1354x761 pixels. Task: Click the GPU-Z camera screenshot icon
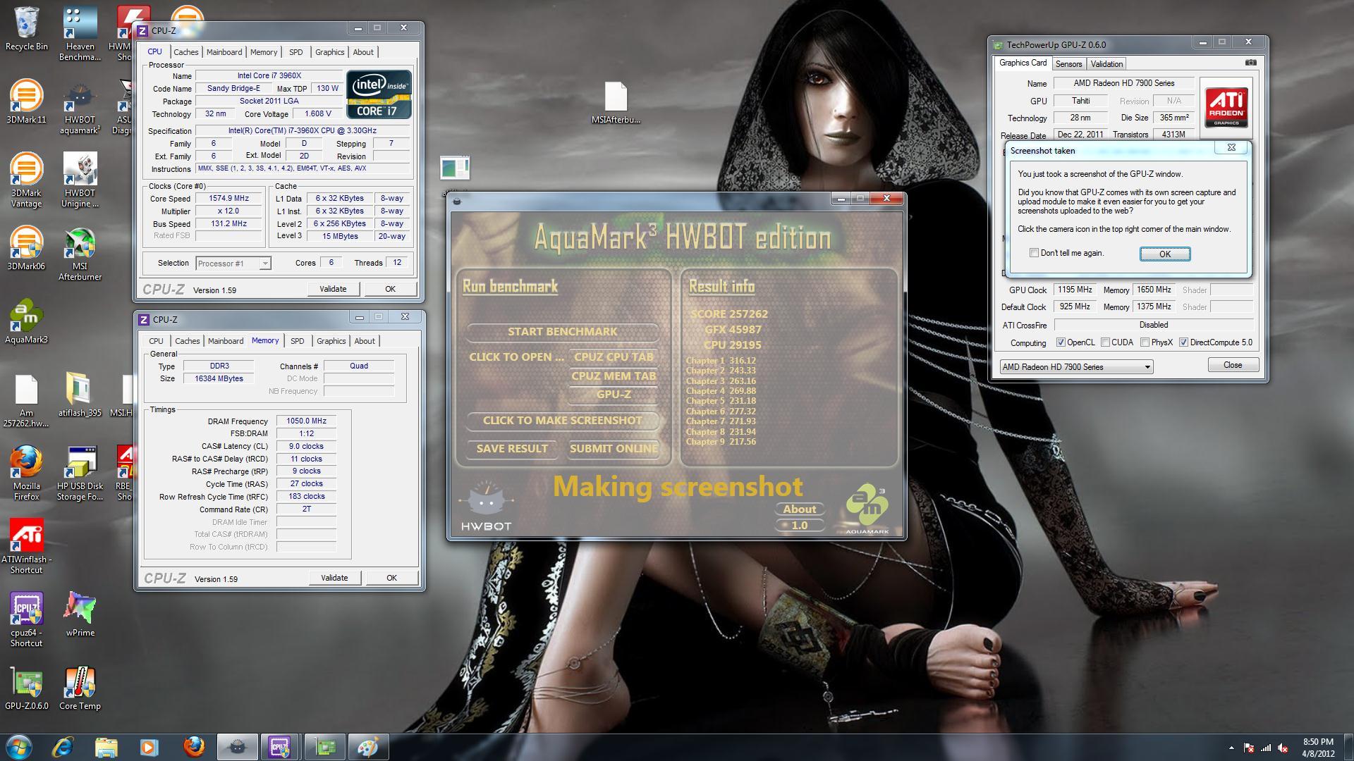click(x=1251, y=63)
